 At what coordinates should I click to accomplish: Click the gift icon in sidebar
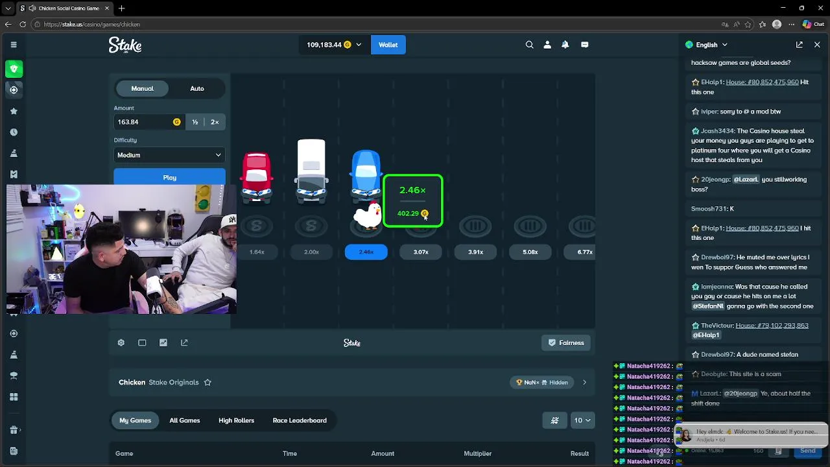14,429
